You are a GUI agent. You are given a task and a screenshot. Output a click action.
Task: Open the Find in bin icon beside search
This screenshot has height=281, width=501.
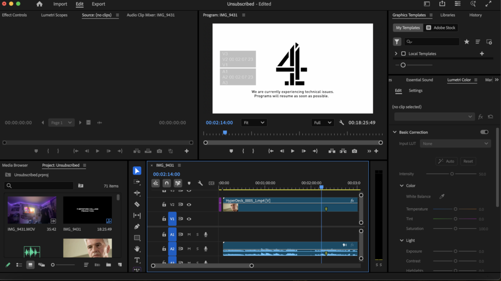click(x=81, y=186)
